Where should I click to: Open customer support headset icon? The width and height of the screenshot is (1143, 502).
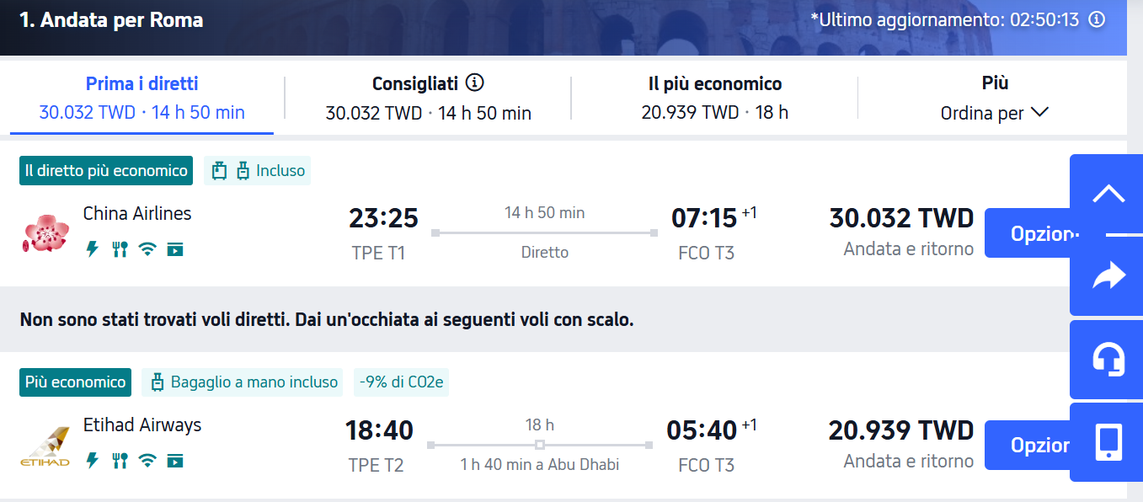(x=1108, y=359)
